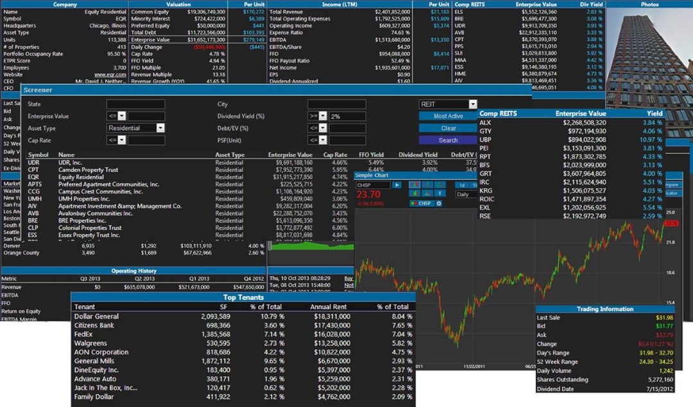This screenshot has width=693, height=407.
Task: Click the ROIC row in Comp REITS
Action: (x=570, y=199)
